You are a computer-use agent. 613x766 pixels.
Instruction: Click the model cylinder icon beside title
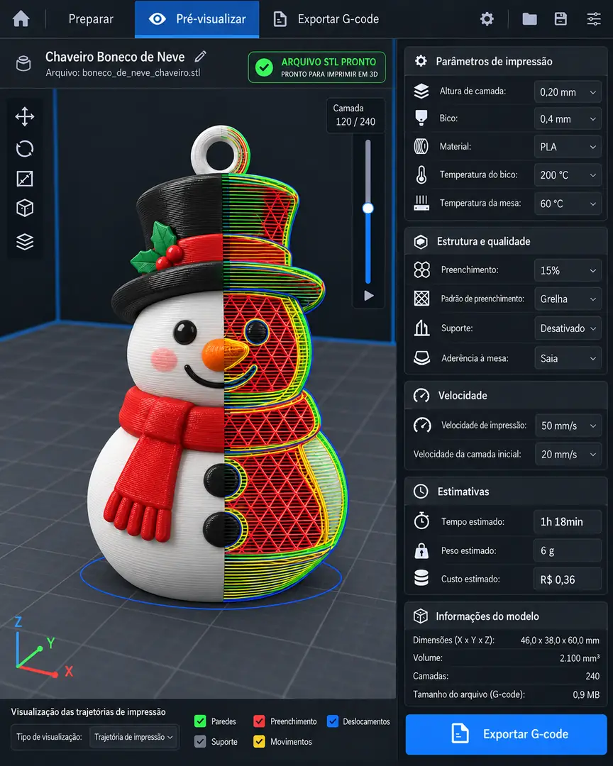(x=23, y=64)
